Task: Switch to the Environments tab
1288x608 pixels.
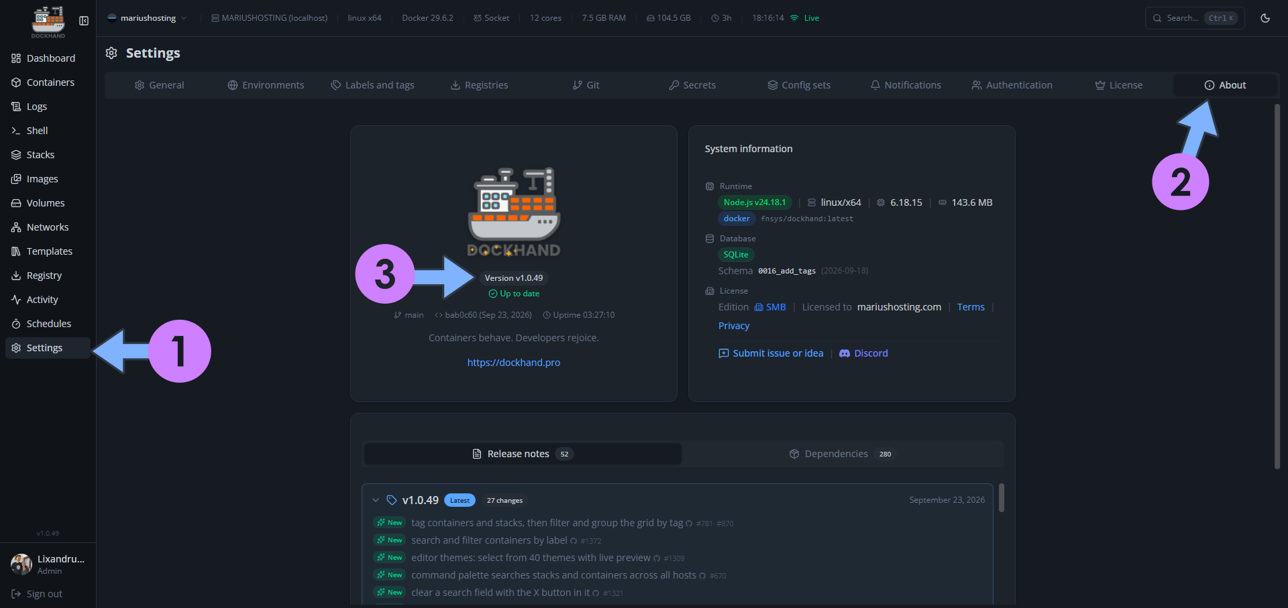Action: click(266, 85)
